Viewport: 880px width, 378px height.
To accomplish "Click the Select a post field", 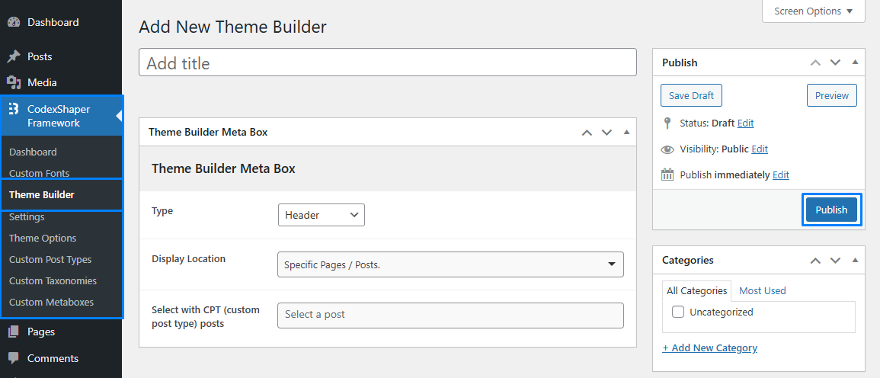I will [450, 315].
